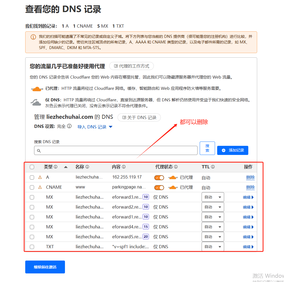Focus the 搜索 DNS 记录 input field
This screenshot has height=282, width=284.
point(116,150)
